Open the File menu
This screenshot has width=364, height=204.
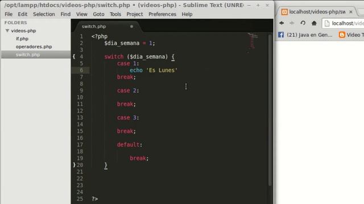(9, 14)
